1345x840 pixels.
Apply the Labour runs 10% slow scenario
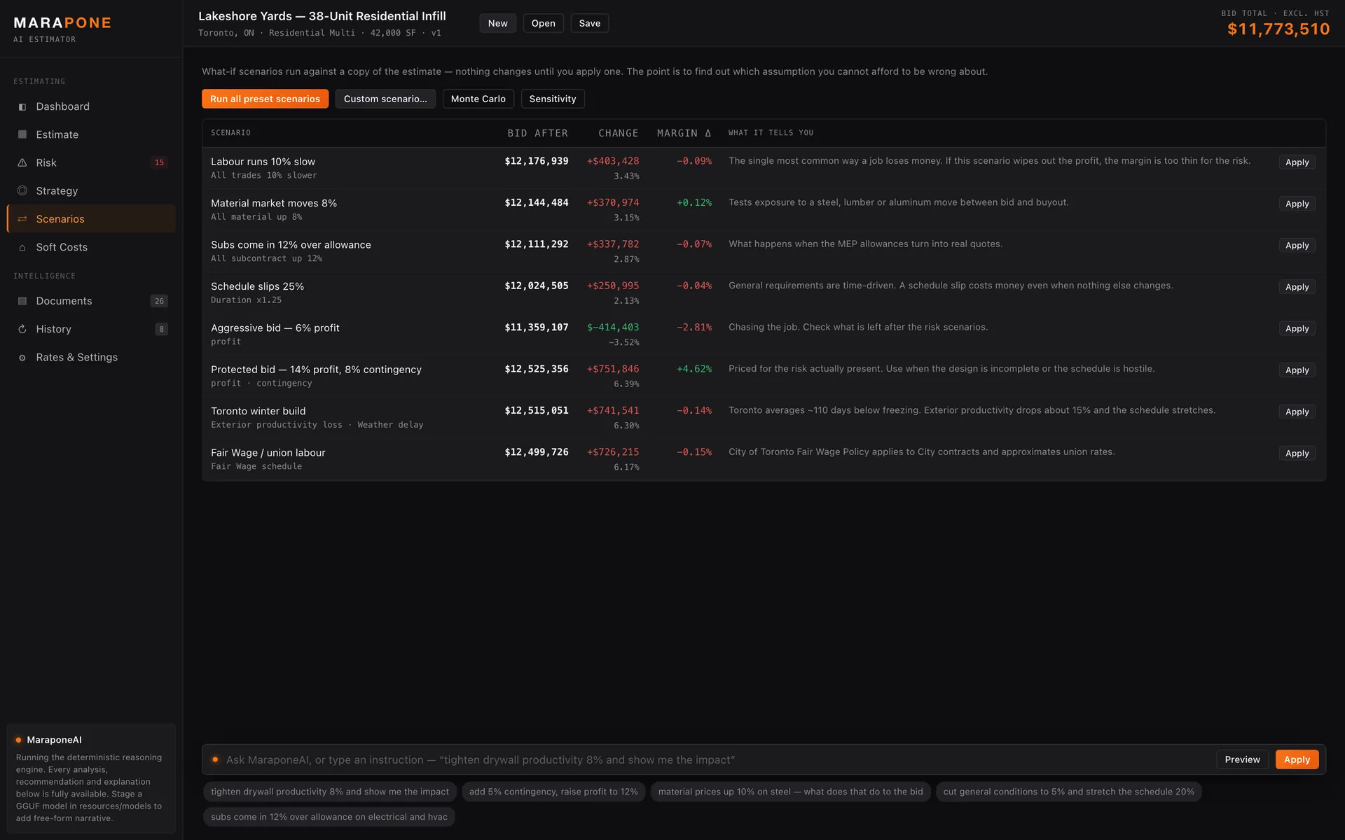[1297, 162]
